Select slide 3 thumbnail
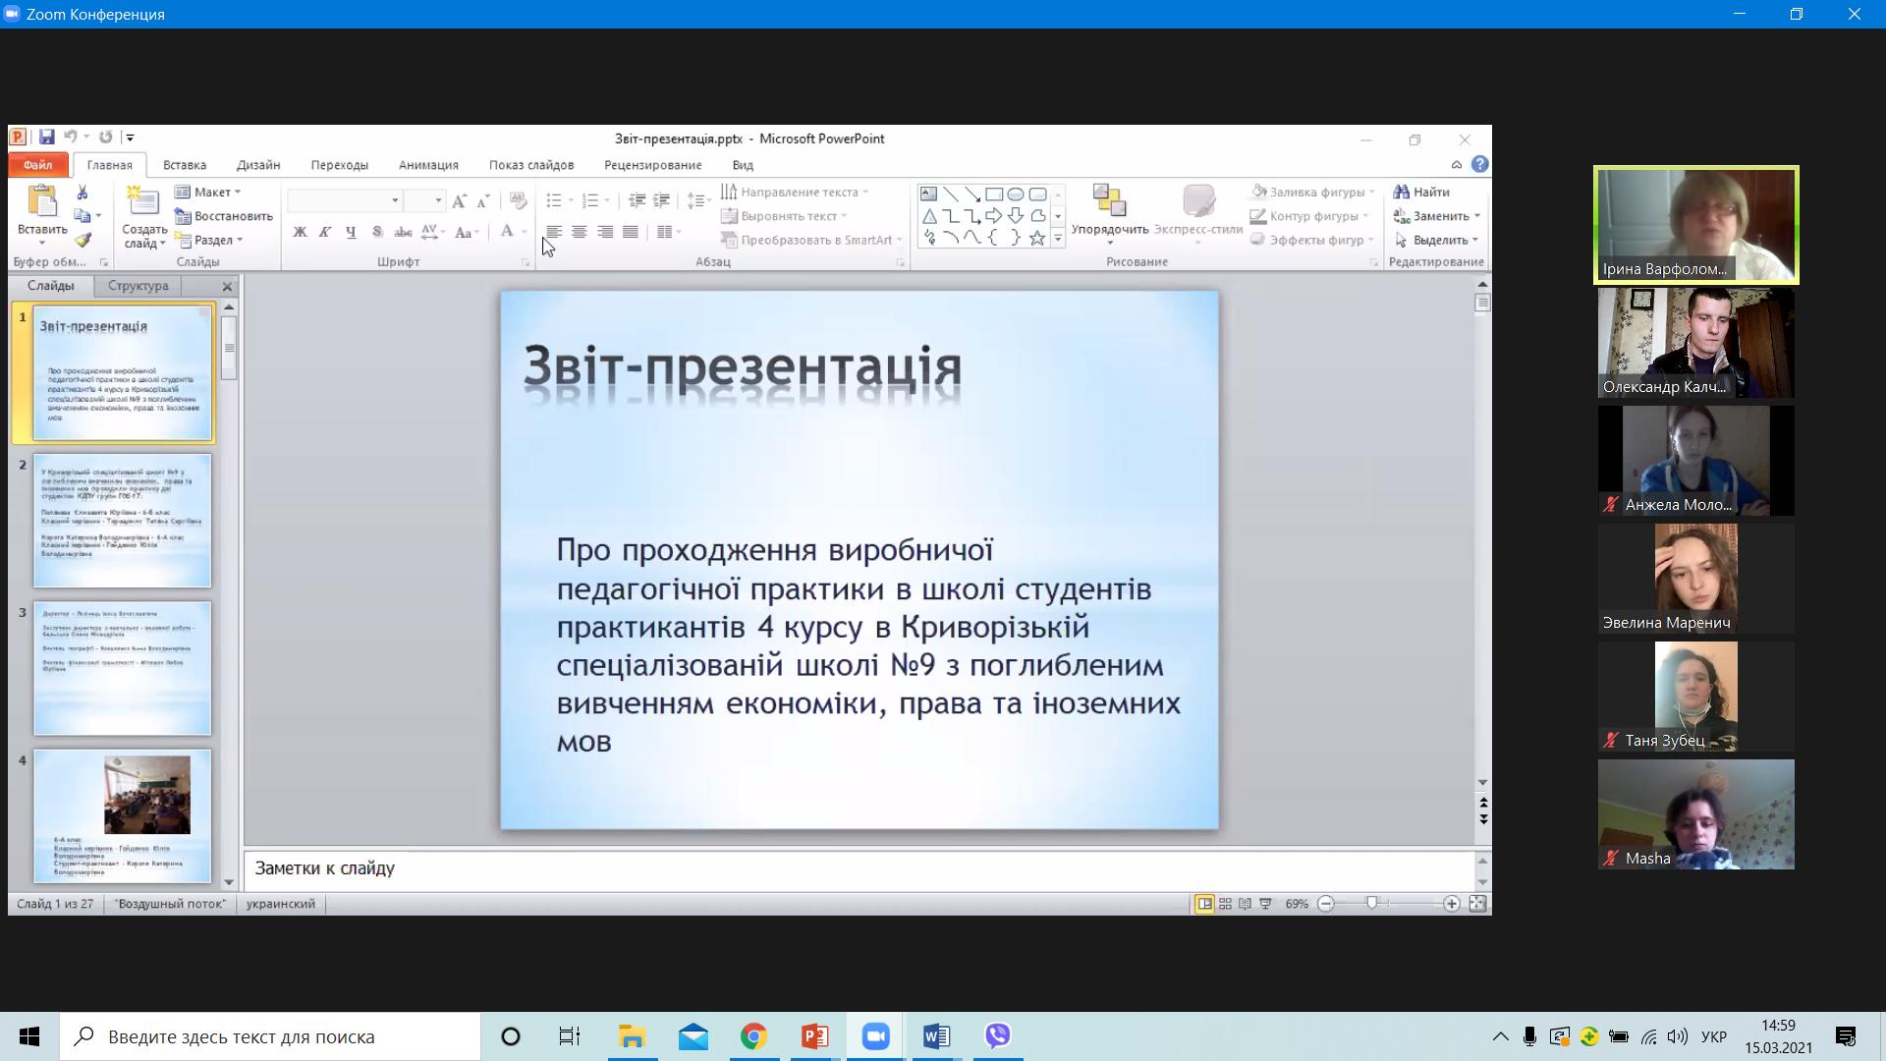Screen dimensions: 1886x1061 (x=123, y=669)
